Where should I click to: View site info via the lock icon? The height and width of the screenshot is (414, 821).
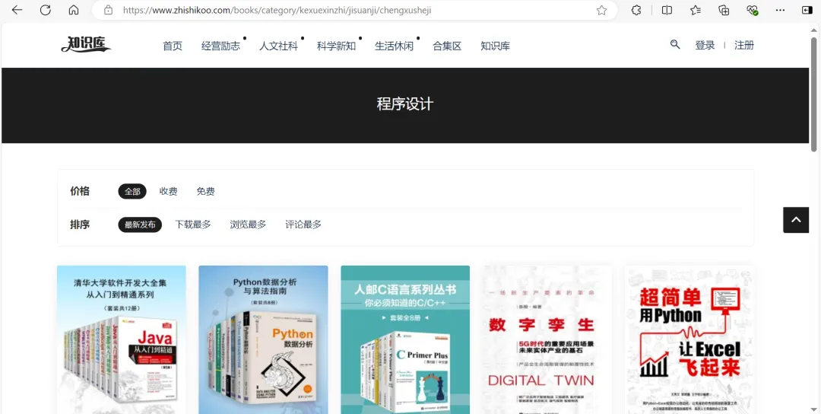[109, 10]
